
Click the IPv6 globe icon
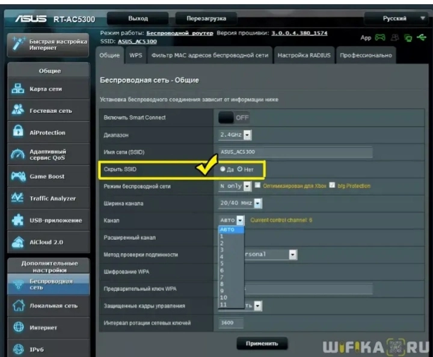click(x=19, y=349)
